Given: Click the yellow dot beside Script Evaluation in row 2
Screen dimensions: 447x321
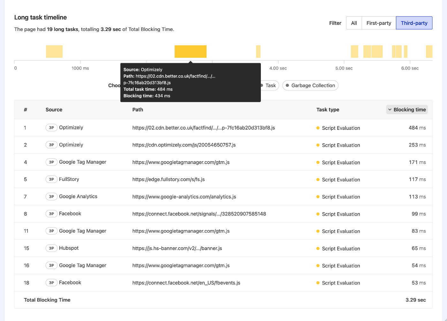Looking at the screenshot, I should (x=318, y=145).
